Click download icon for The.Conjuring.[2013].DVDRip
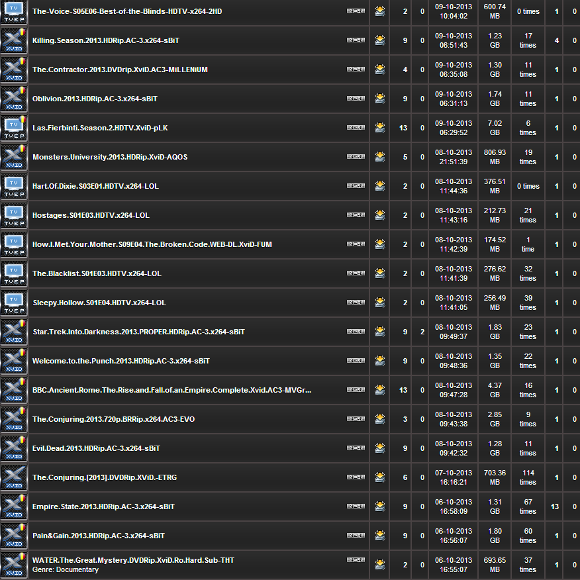This screenshot has width=580, height=580. (379, 477)
